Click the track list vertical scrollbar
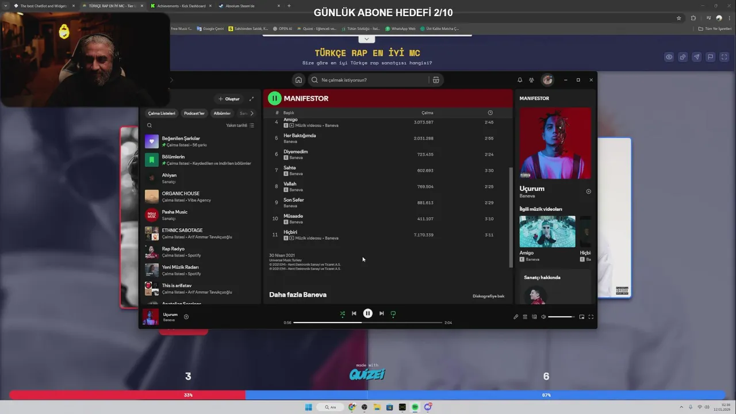736x414 pixels. (x=511, y=217)
